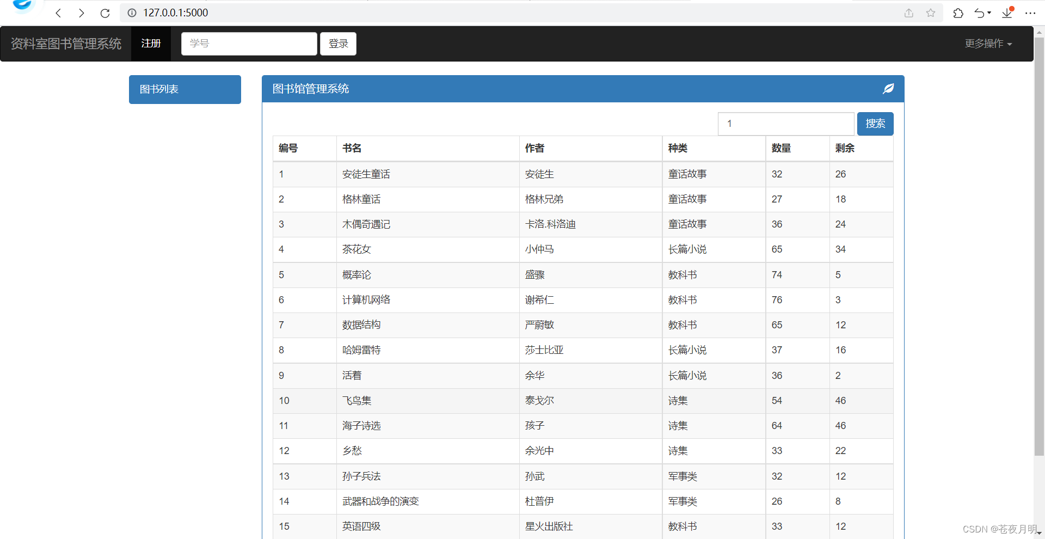Screen dimensions: 1045x539
Task: Click the address bar URL 127.0.0.1:5000
Action: pos(175,13)
